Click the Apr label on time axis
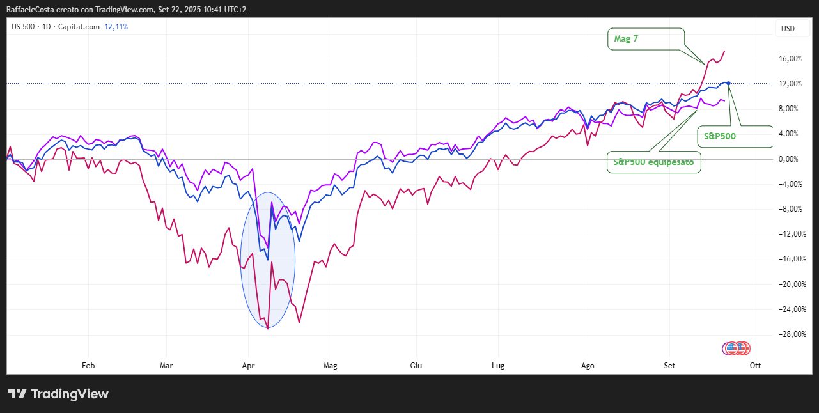The width and height of the screenshot is (819, 413). click(249, 366)
